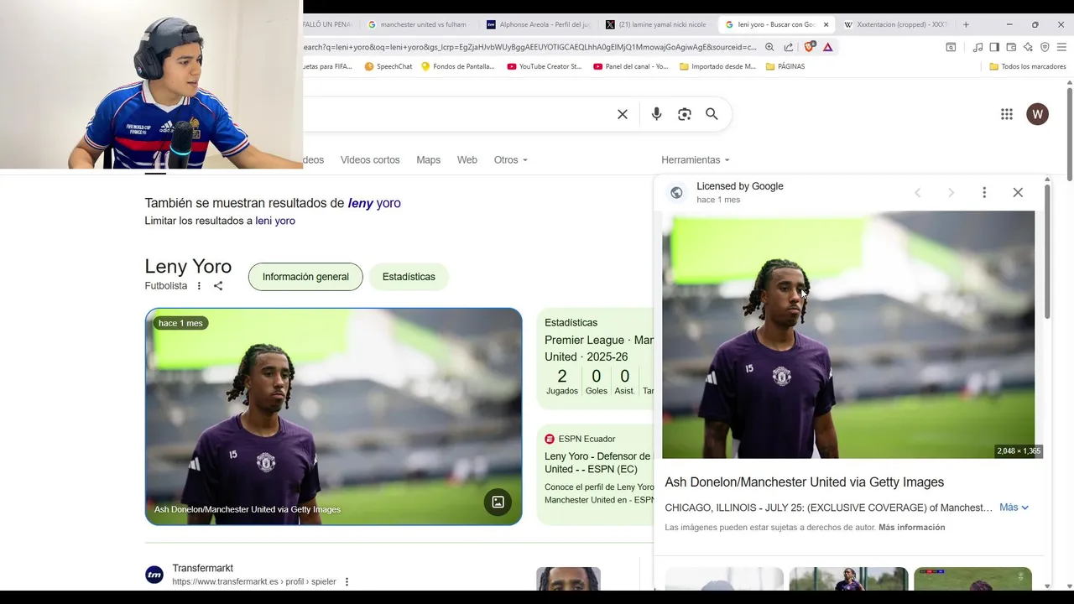Image resolution: width=1074 pixels, height=604 pixels.
Task: Open the Estadísticas Premier League card
Action: click(x=597, y=358)
